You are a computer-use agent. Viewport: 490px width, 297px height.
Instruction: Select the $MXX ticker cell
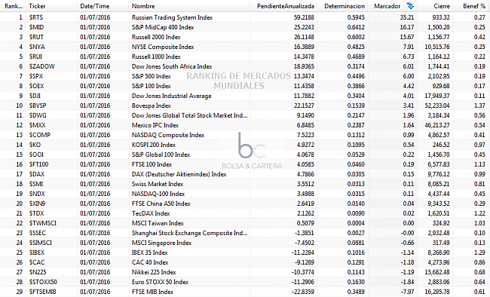(37, 125)
